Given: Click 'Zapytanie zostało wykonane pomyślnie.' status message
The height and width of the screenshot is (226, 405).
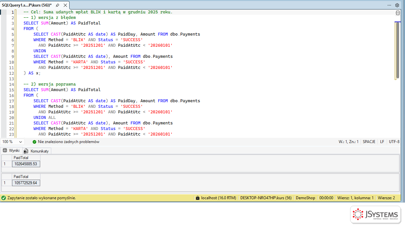Looking at the screenshot, I should pos(41,198).
